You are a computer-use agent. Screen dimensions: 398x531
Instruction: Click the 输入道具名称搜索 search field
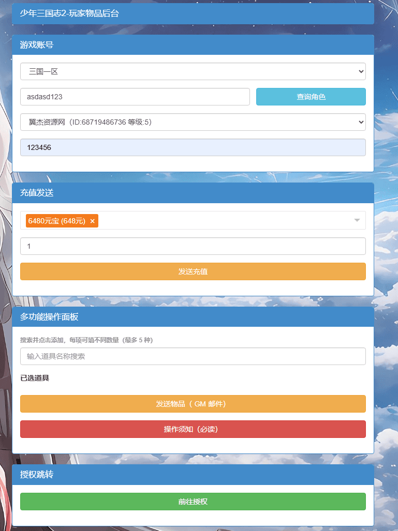coord(193,356)
